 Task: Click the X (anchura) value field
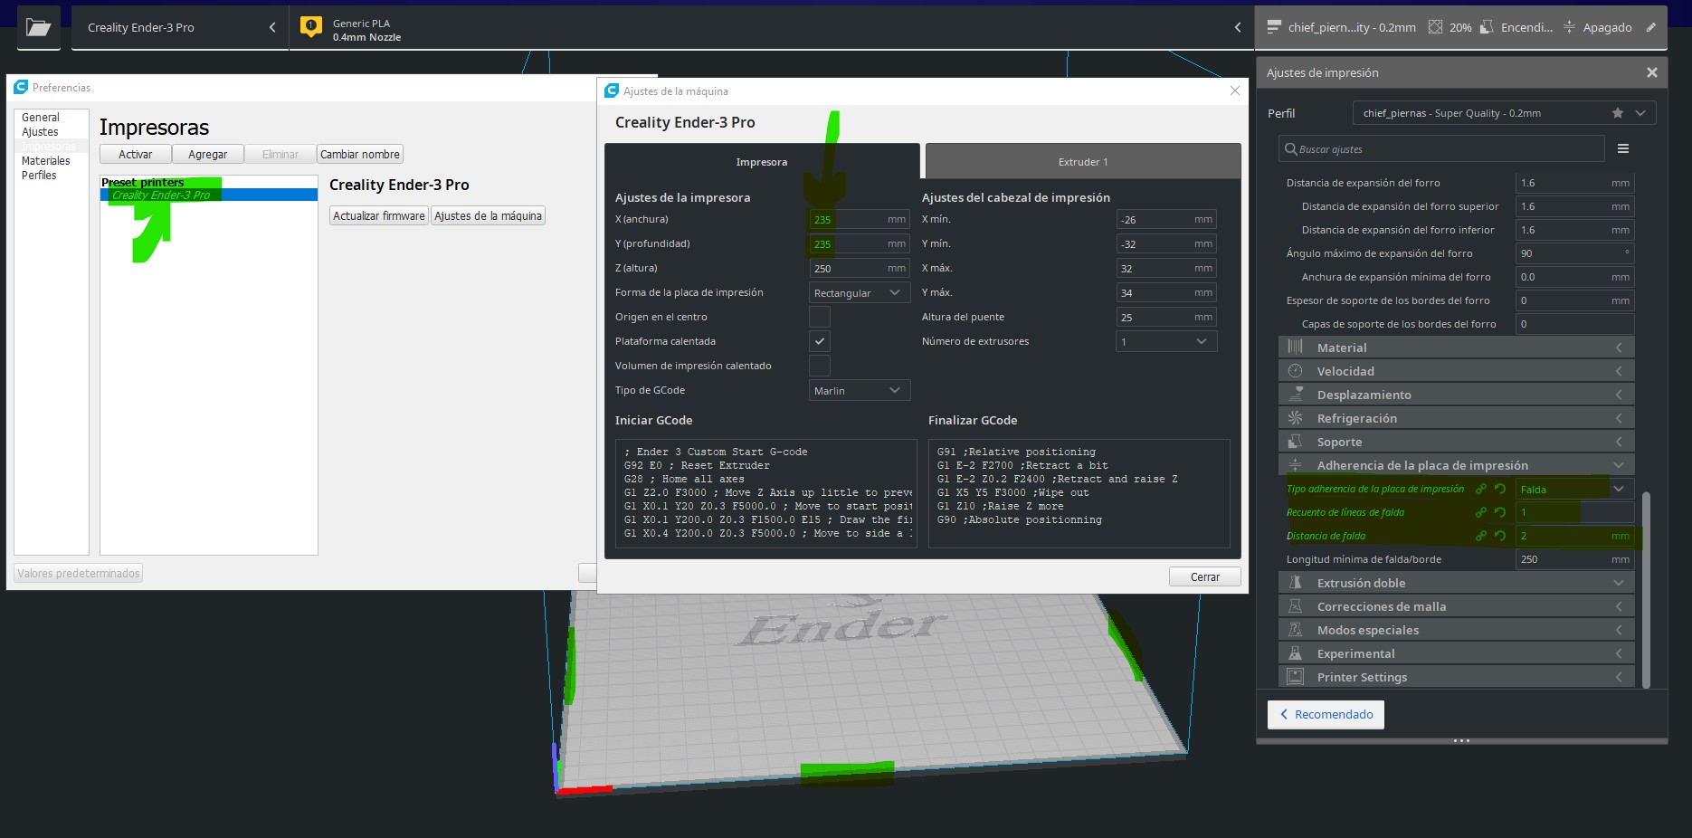860,219
